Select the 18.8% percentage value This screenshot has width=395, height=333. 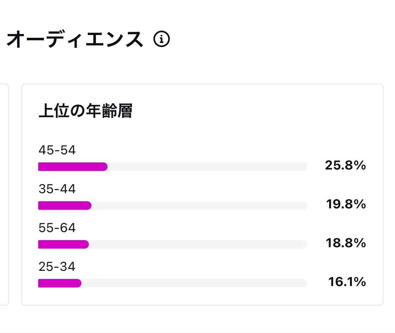pyautogui.click(x=345, y=243)
